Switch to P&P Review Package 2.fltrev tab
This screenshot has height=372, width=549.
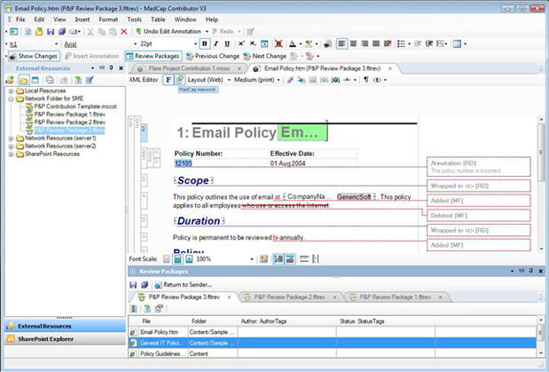[x=289, y=297]
